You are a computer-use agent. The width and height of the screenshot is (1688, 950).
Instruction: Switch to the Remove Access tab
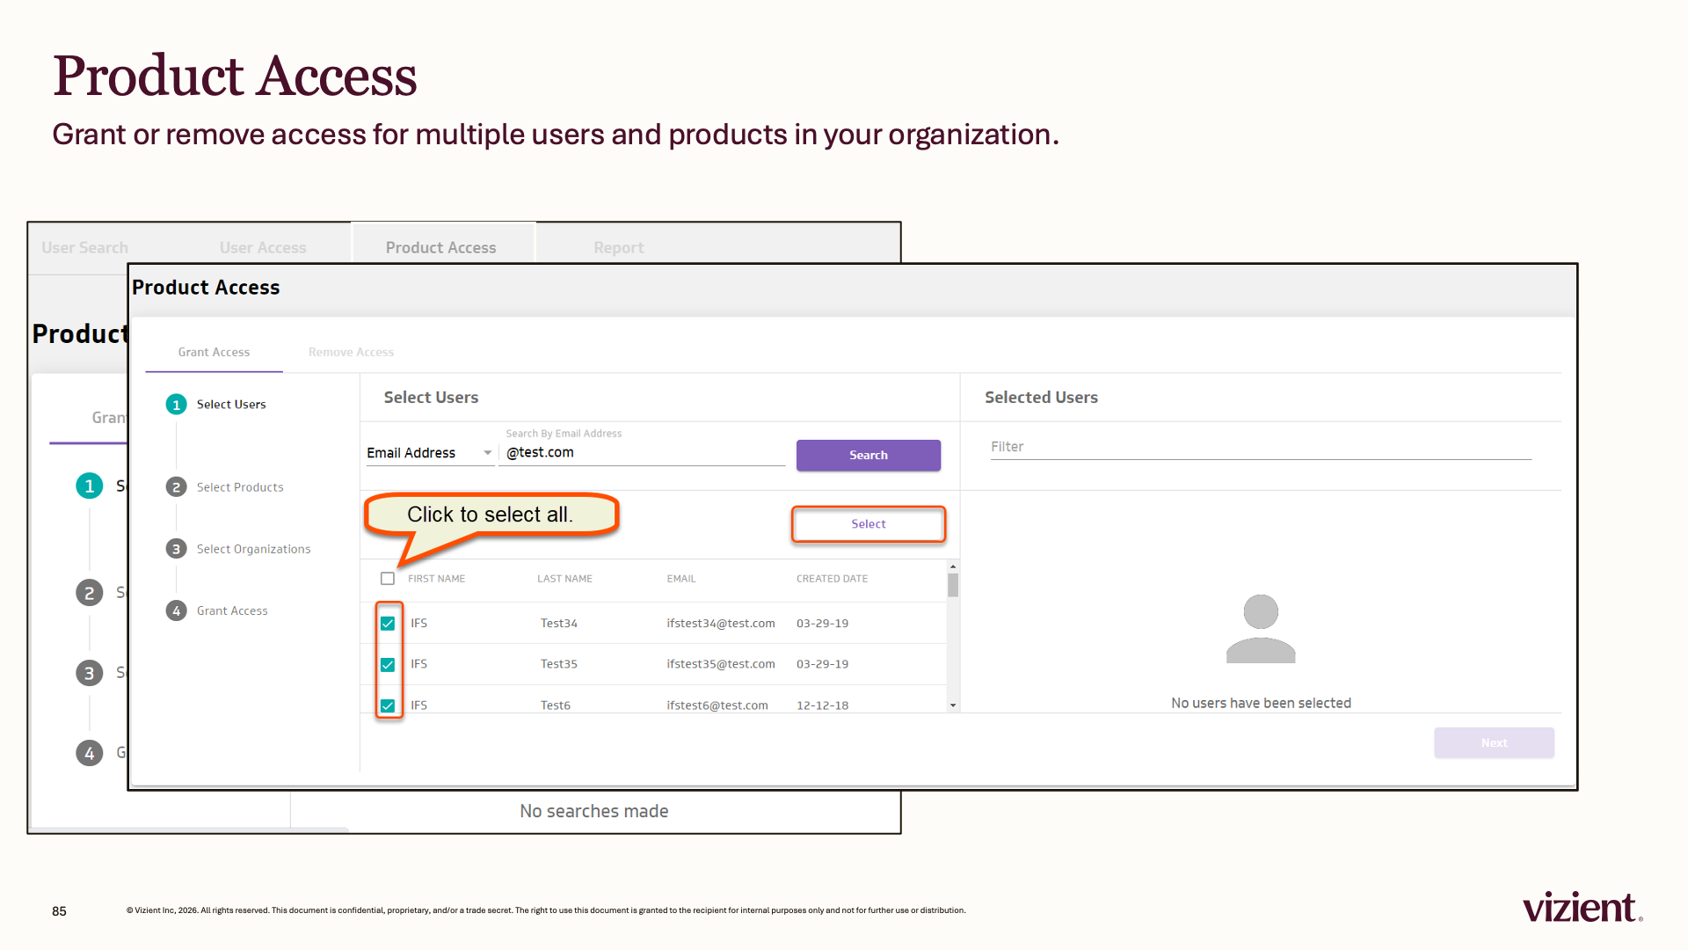click(x=351, y=352)
